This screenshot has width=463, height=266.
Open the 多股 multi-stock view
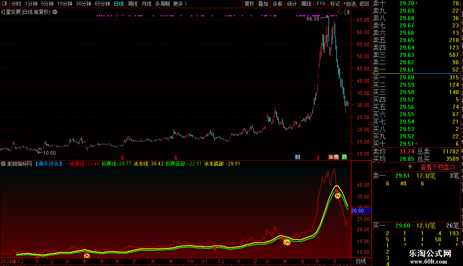click(x=277, y=4)
